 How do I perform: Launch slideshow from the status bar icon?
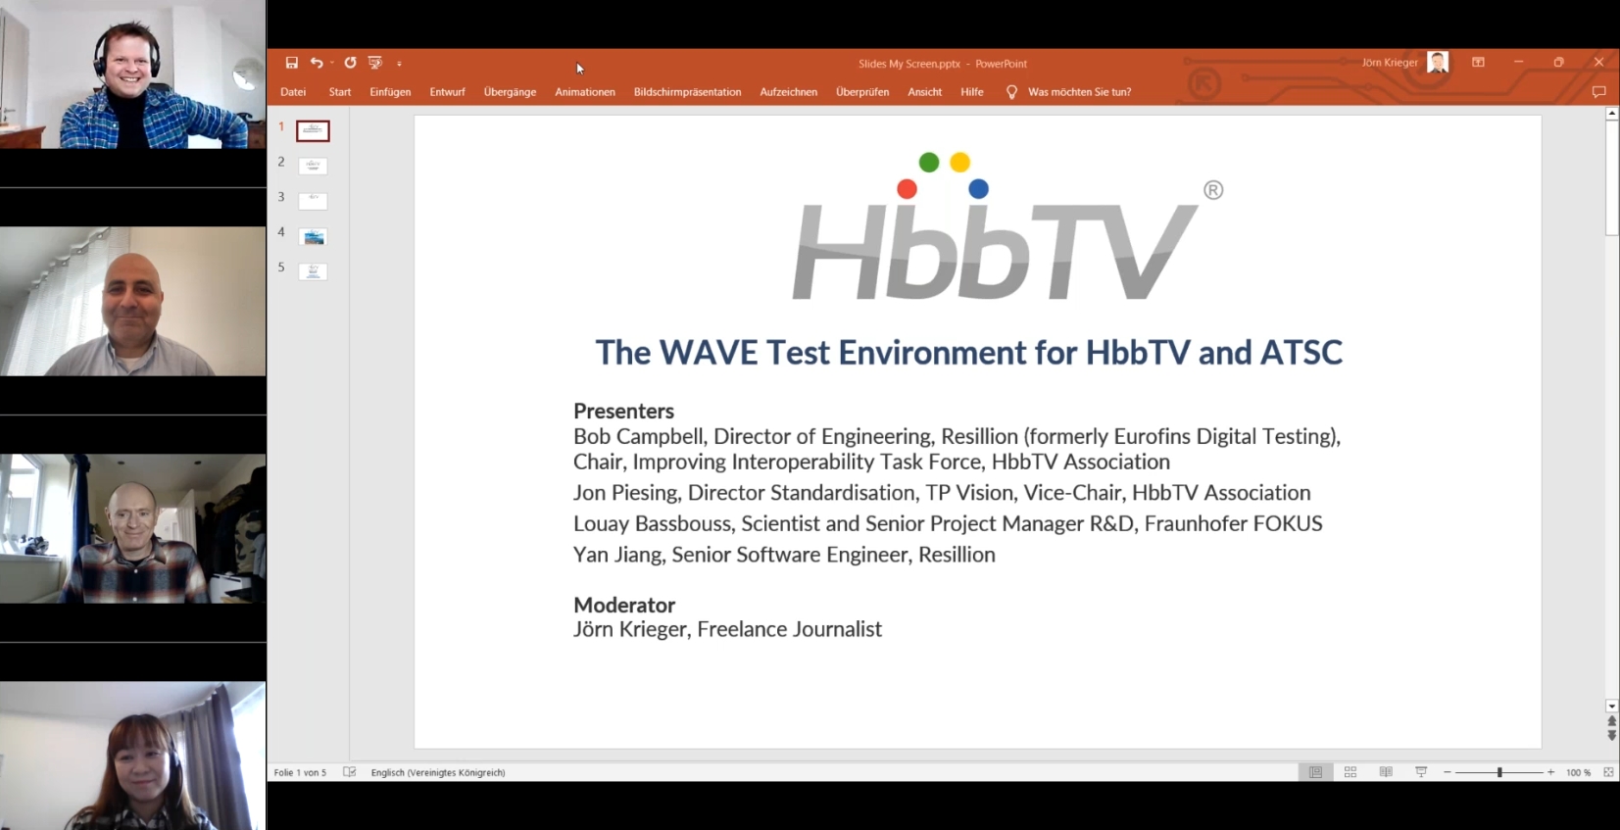pos(1421,772)
